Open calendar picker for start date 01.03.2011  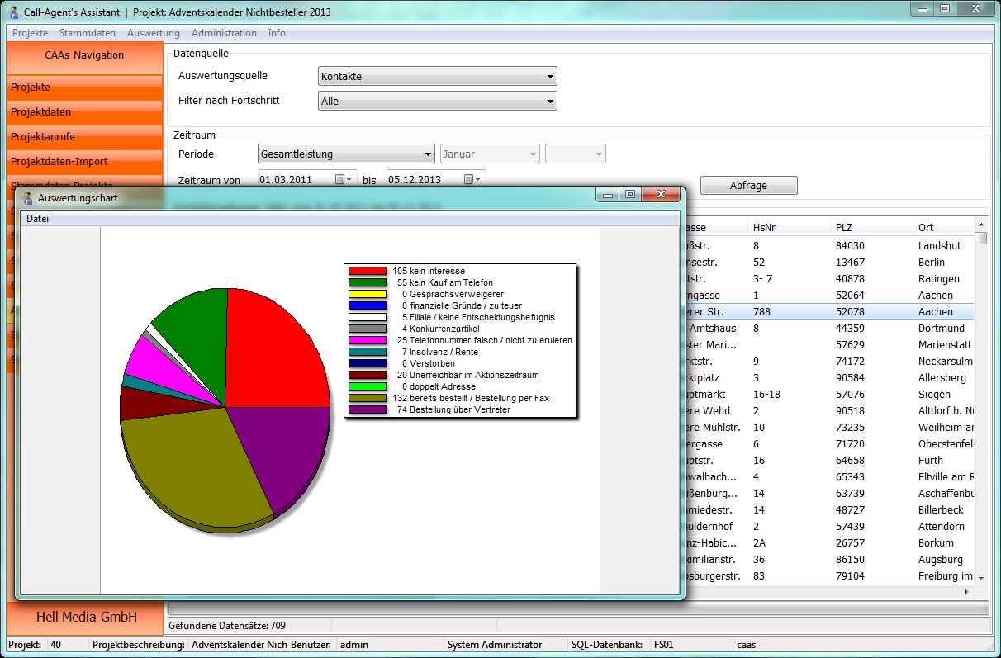click(x=344, y=179)
